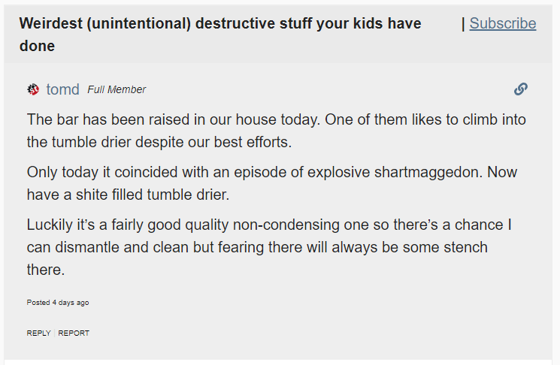Click the 'Posted 4 days ago' timestamp
This screenshot has height=365, width=560.
point(58,303)
